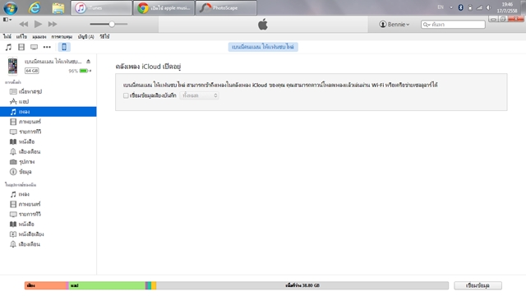Select the iPhone device button in toolbar

(64, 47)
